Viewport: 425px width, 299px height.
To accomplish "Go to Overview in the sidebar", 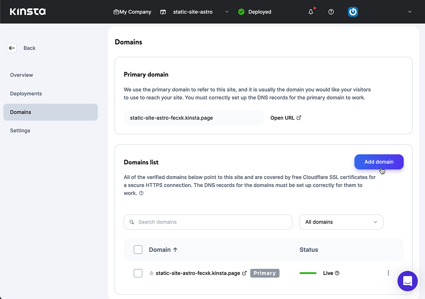I will tap(22, 75).
